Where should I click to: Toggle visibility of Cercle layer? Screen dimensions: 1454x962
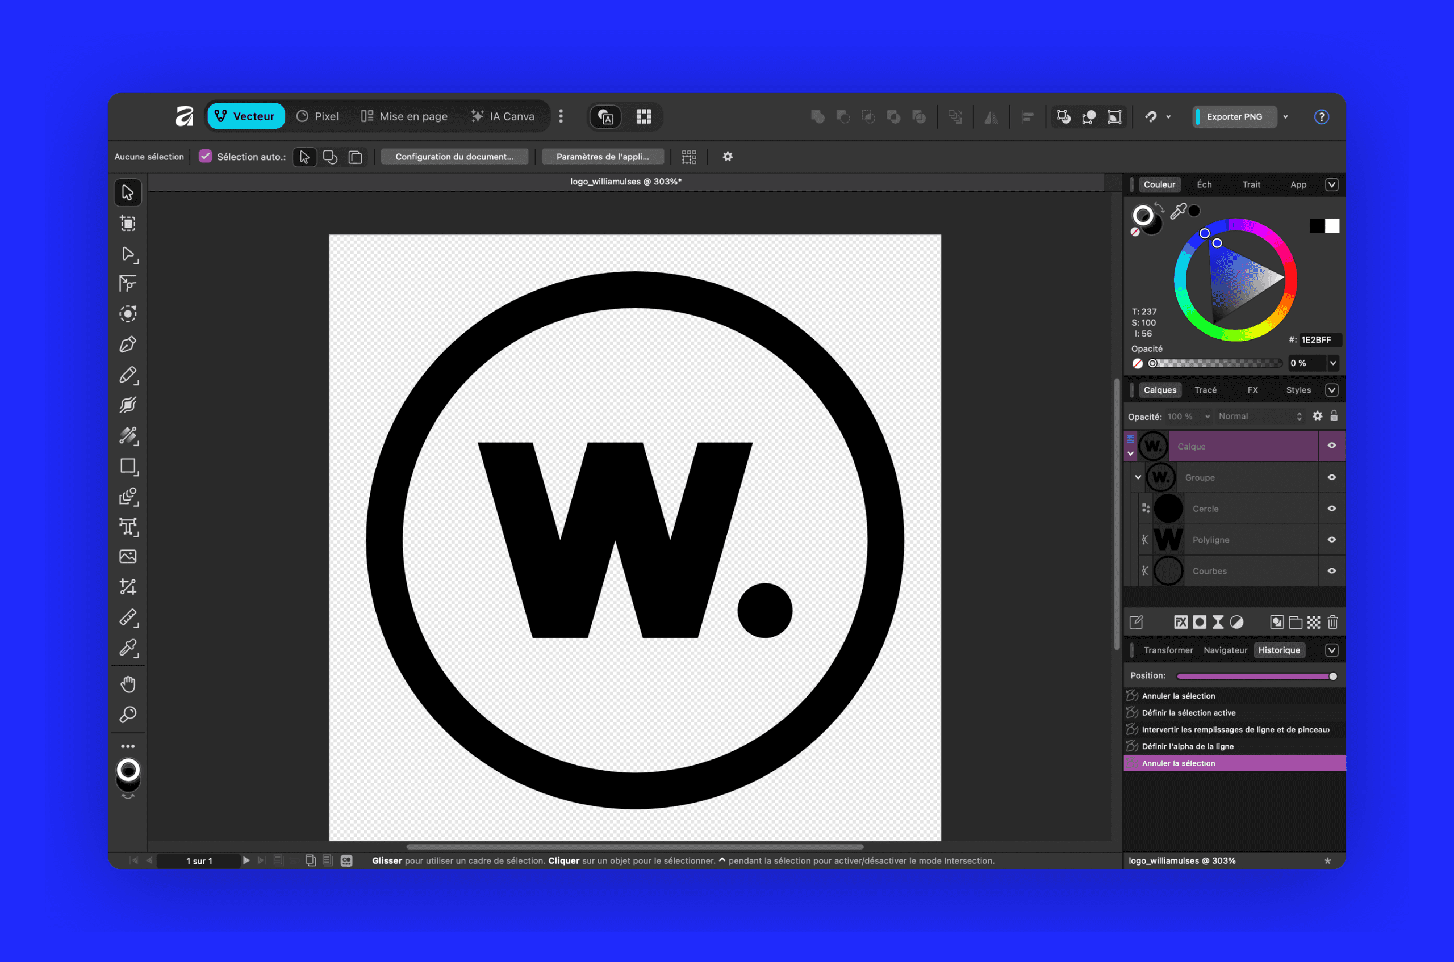[1331, 509]
